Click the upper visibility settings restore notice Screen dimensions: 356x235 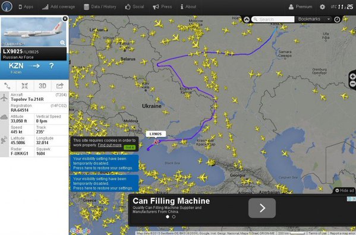point(104,163)
